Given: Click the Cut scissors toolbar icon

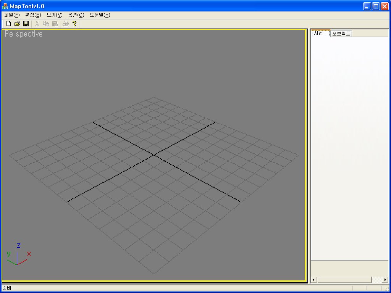Looking at the screenshot, I should (37, 24).
